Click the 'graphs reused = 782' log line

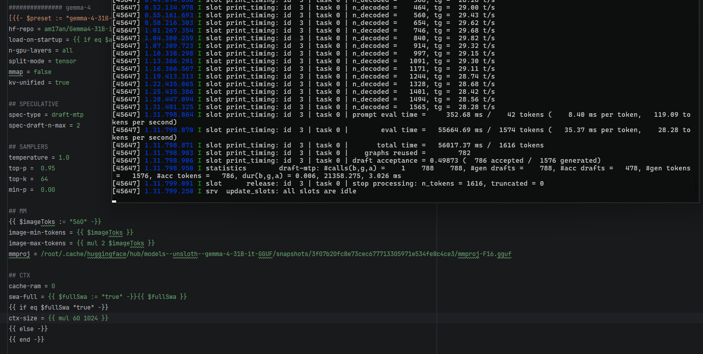click(291, 153)
